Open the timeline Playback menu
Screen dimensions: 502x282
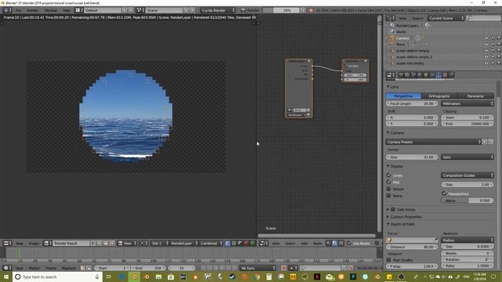(x=68, y=268)
